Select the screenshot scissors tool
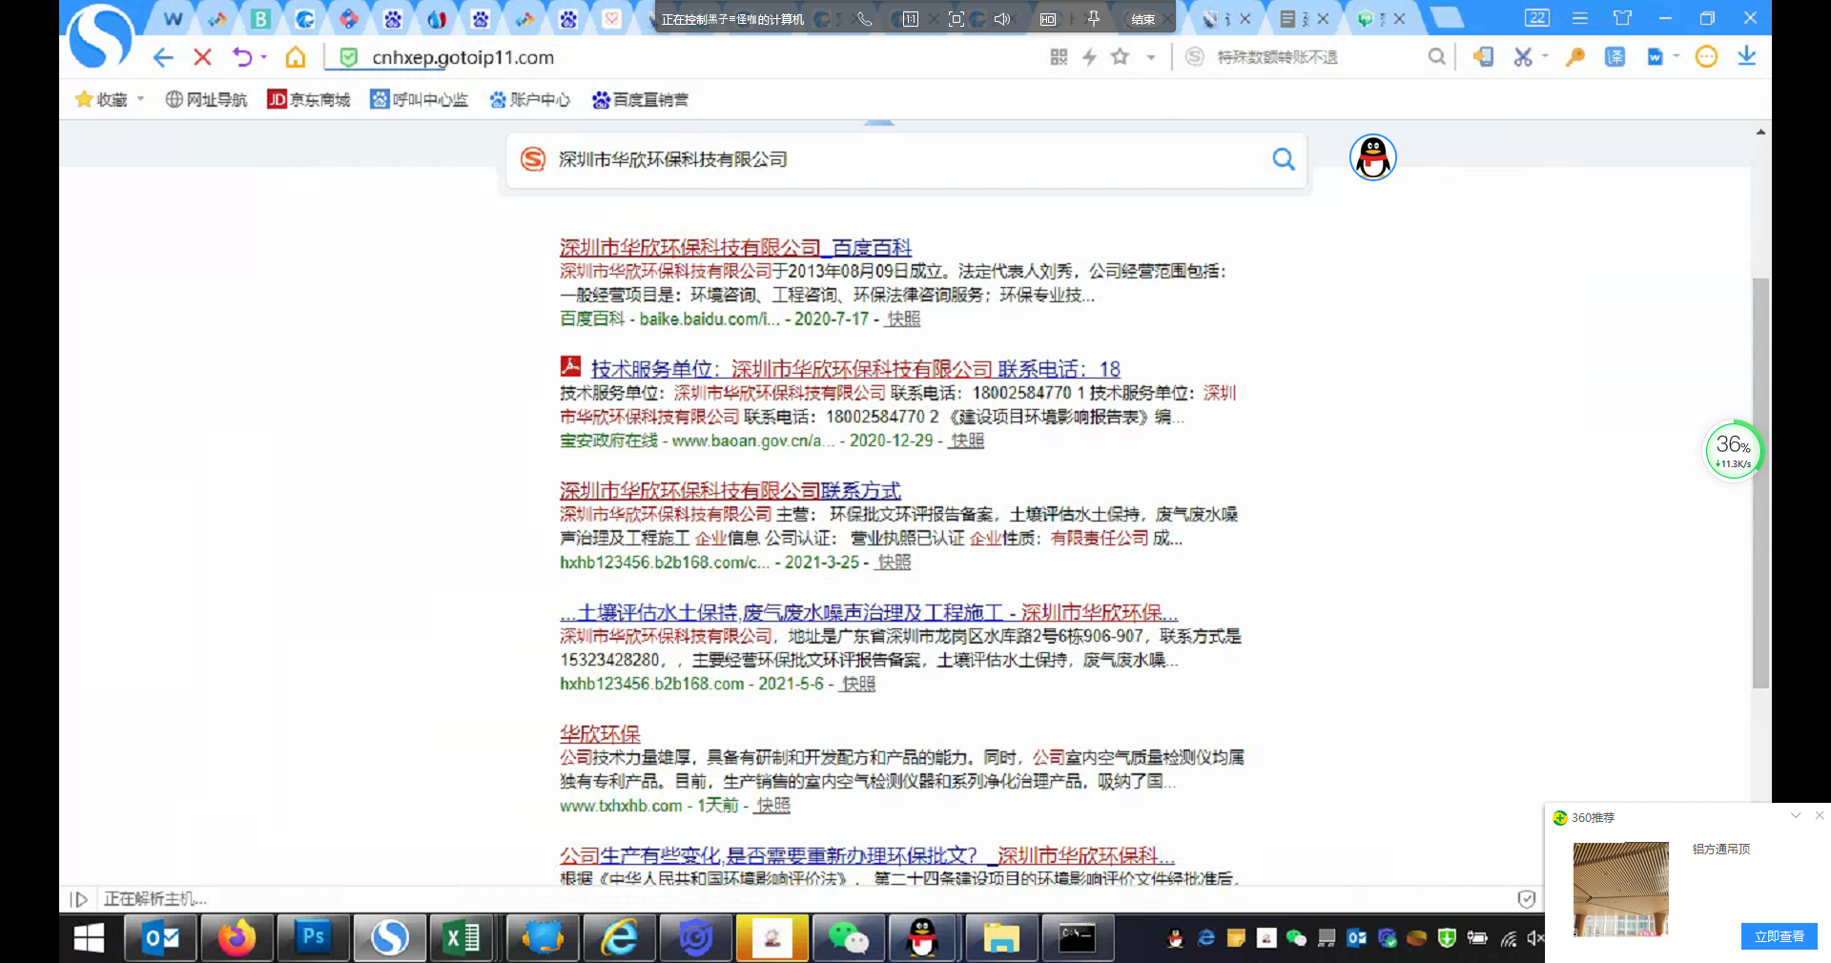Viewport: 1831px width, 963px height. tap(1523, 56)
